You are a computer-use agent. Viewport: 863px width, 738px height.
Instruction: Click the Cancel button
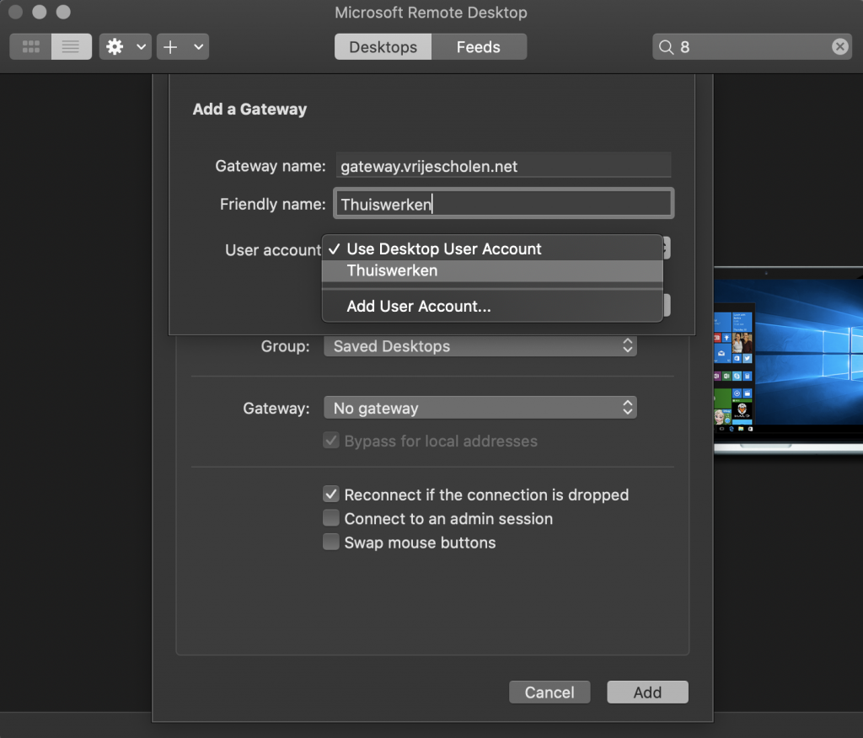click(x=549, y=692)
